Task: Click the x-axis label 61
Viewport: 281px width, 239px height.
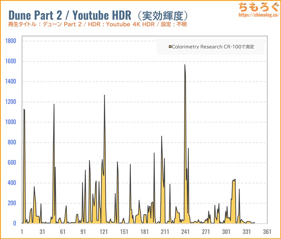Action: (63, 232)
